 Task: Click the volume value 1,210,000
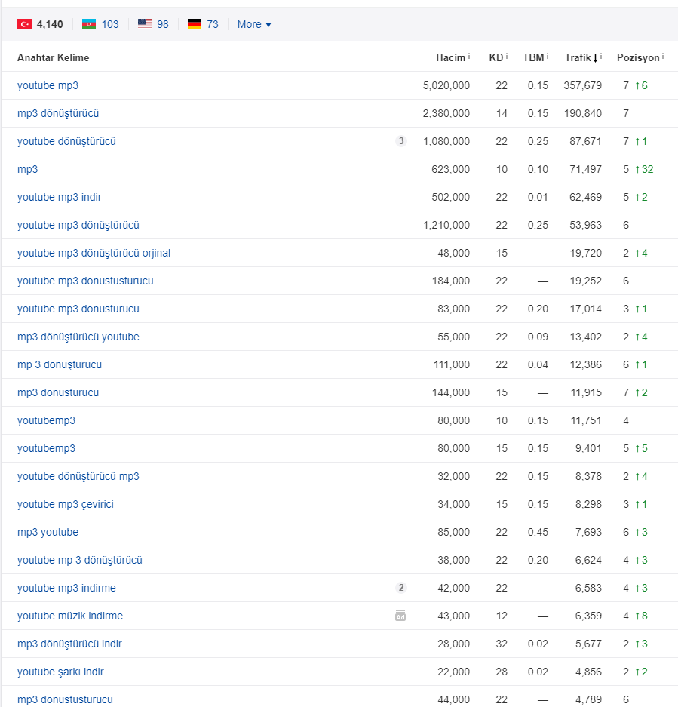(446, 225)
